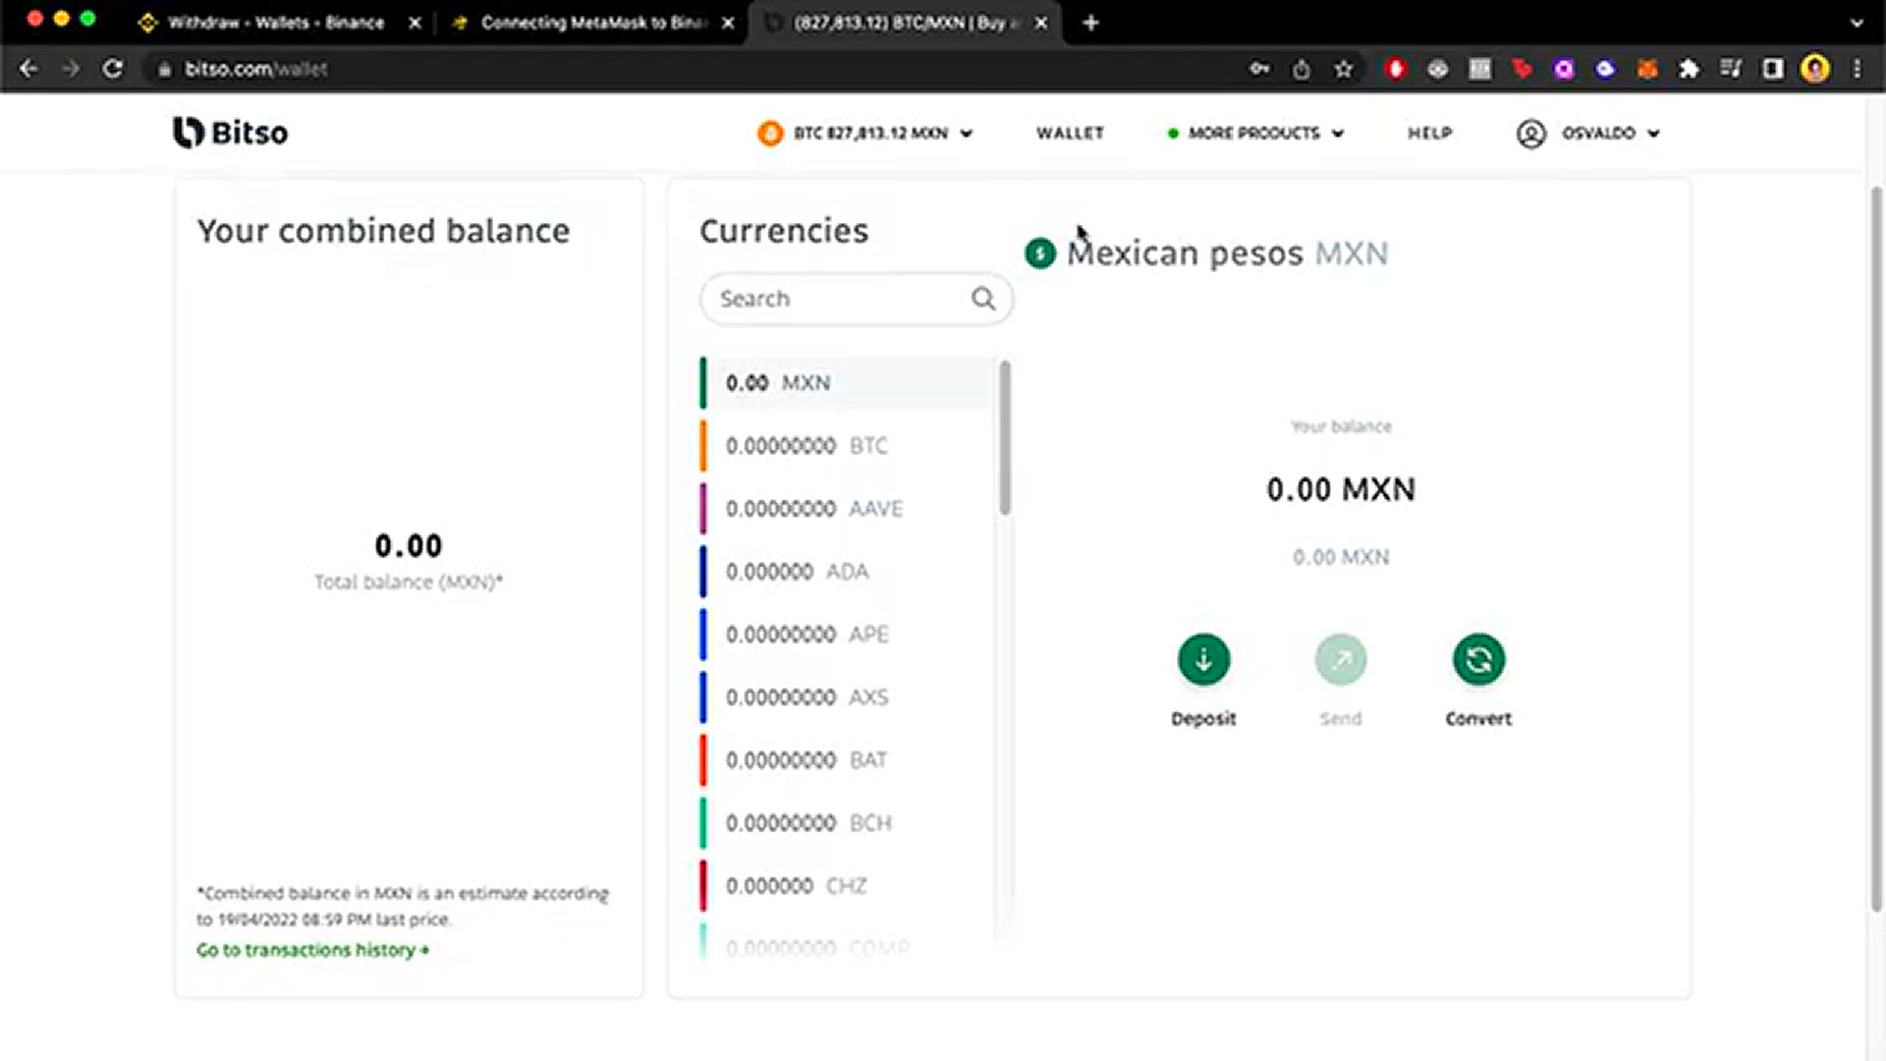Open the OSVALDO account dropdown
Viewport: 1886px width, 1061px height.
coord(1588,134)
